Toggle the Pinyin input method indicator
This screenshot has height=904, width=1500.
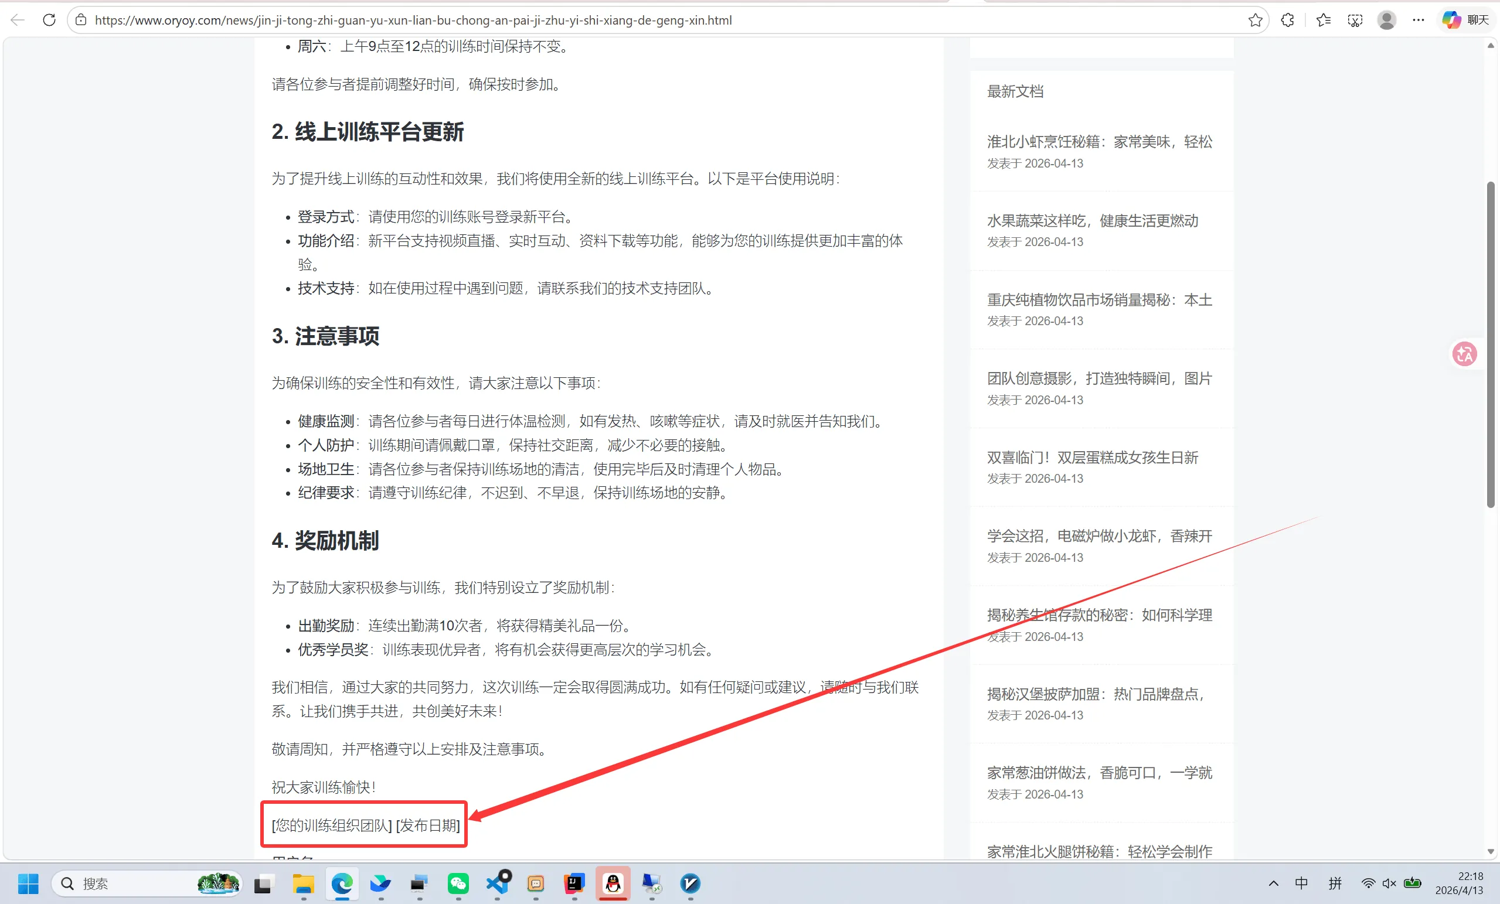pyautogui.click(x=1335, y=883)
